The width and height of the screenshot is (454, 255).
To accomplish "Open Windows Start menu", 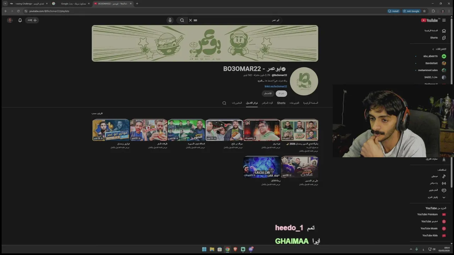I will click(x=204, y=249).
